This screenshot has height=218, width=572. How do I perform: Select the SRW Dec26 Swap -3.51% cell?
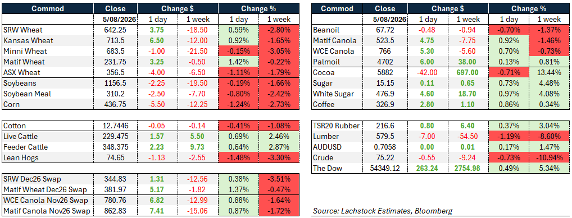point(279,179)
